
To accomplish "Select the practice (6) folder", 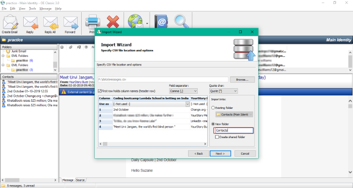I will pyautogui.click(x=22, y=60).
